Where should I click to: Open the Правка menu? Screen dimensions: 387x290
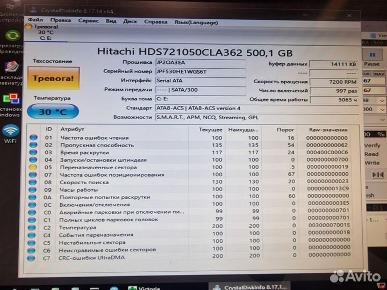[60, 20]
